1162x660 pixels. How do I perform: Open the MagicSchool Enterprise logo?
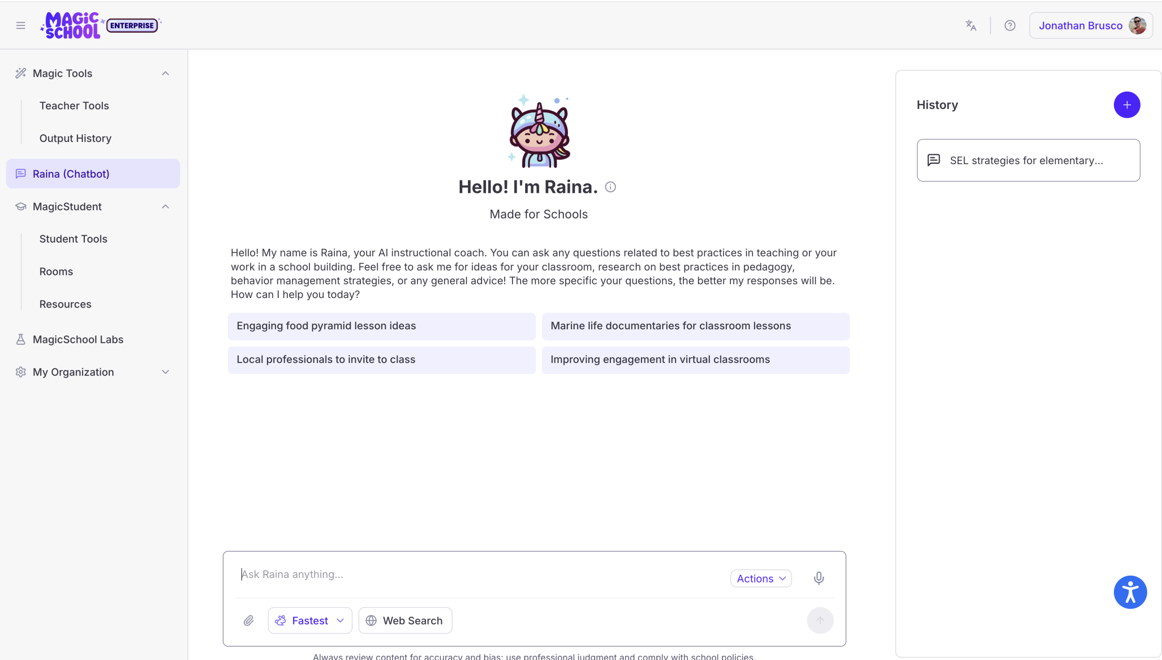(101, 25)
